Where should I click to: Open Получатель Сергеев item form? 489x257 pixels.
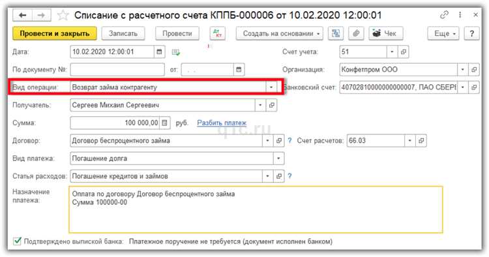click(272, 105)
